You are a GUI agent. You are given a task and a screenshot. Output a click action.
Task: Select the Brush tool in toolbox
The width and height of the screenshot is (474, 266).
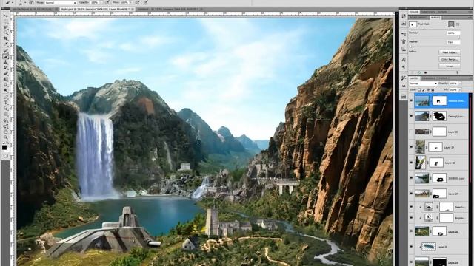tap(5, 56)
